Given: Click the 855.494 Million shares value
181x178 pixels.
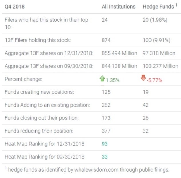Looking at the screenshot, I should [x=119, y=53].
